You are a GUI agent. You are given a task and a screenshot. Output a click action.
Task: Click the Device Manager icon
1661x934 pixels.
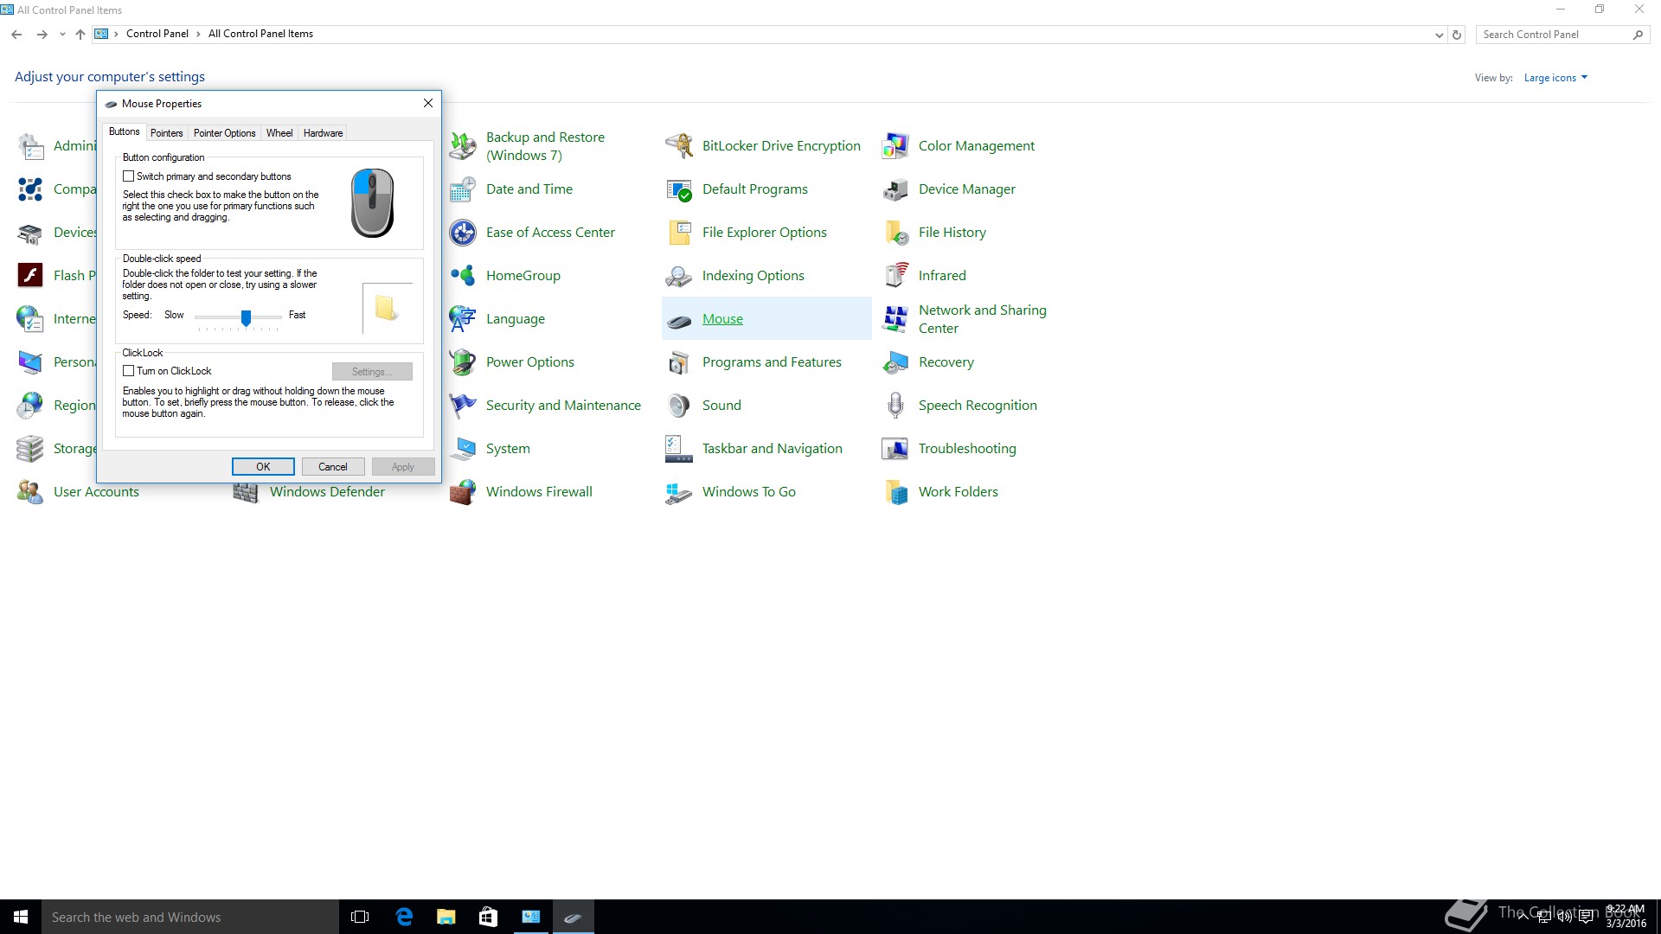895,189
